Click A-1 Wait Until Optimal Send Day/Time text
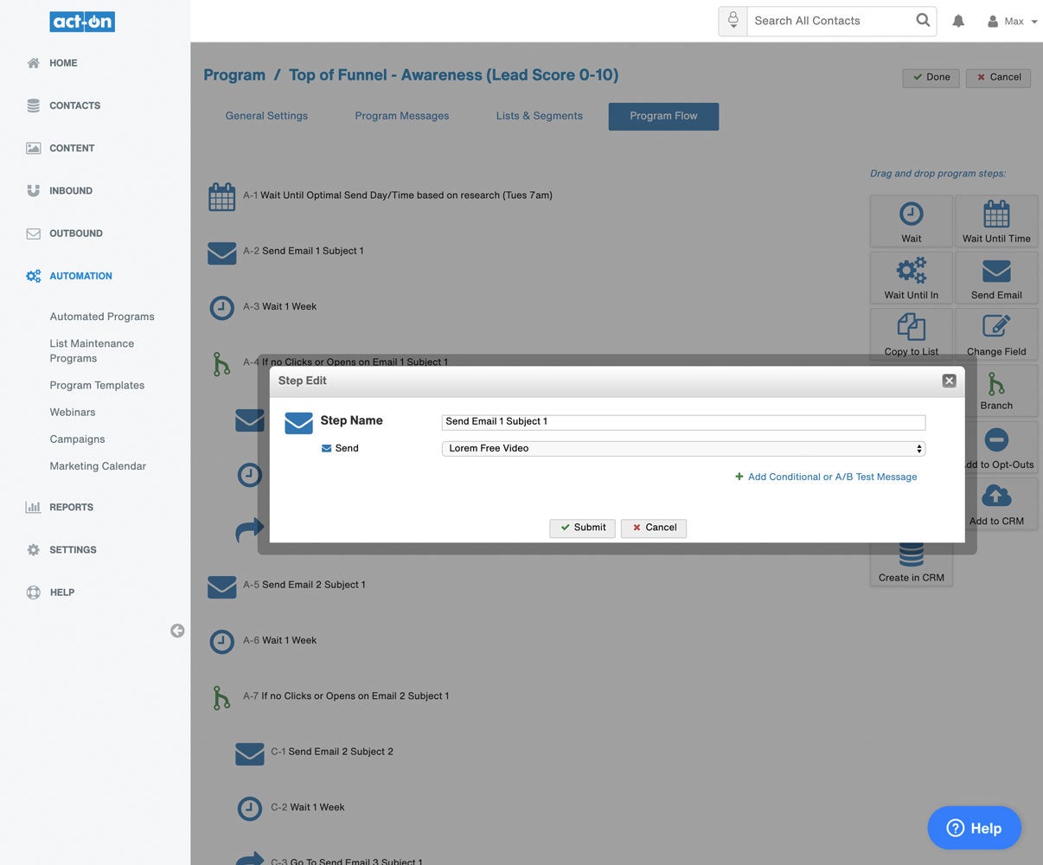The height and width of the screenshot is (865, 1043). (397, 195)
